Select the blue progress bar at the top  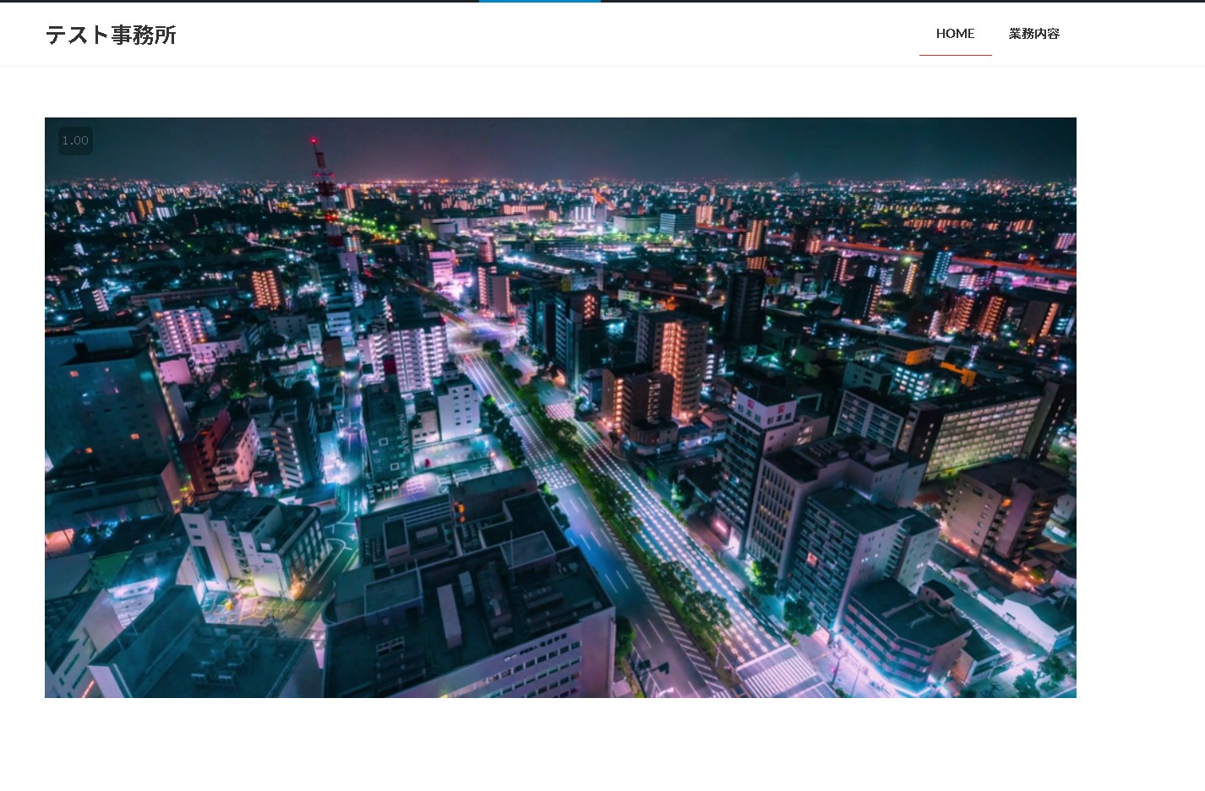(540, 2)
